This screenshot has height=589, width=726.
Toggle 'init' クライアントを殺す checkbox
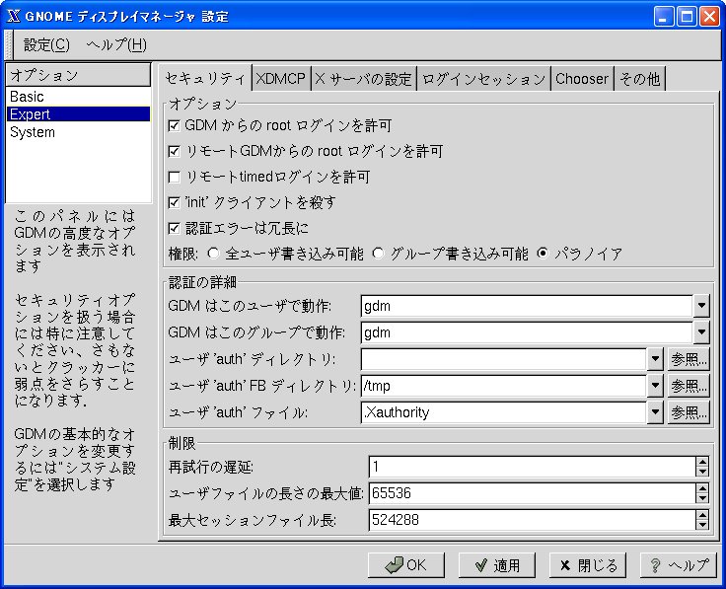pyautogui.click(x=174, y=202)
